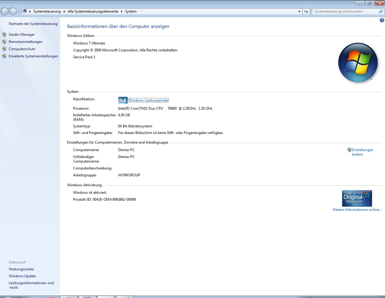Screen dimensions: 385x298
Task: Open Remoteeinstellungen in the sidebar
Action: click(x=26, y=42)
